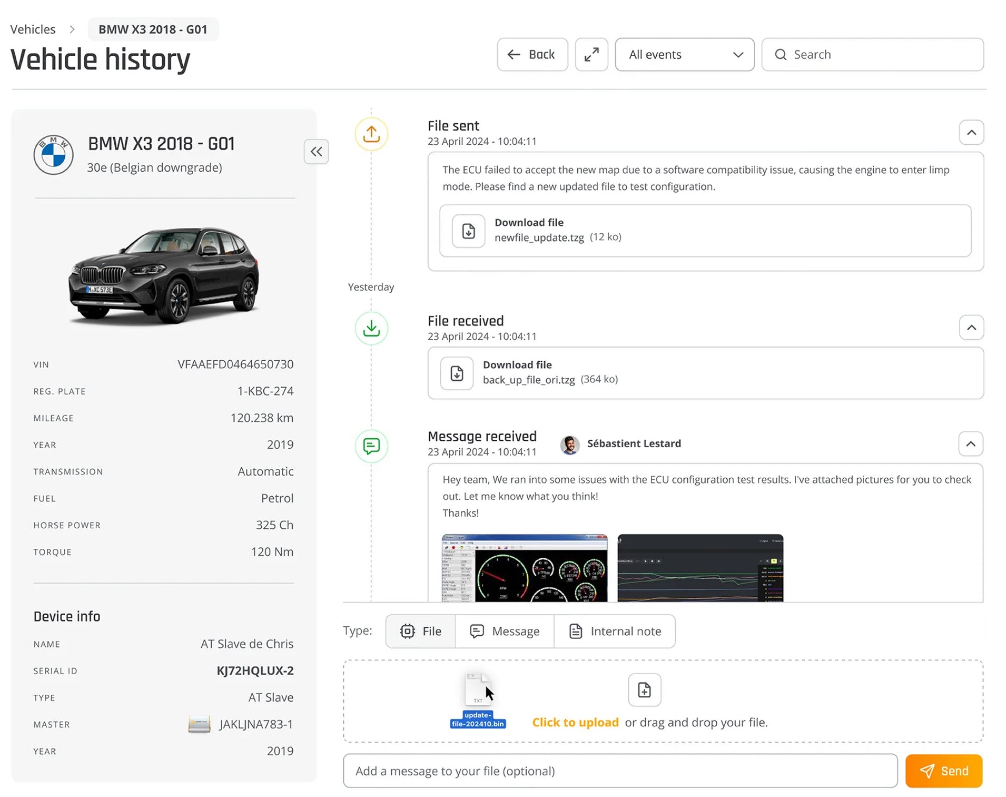Click serial ID KJ72HQLUX-2
Image resolution: width=1006 pixels, height=797 pixels.
[x=255, y=670]
